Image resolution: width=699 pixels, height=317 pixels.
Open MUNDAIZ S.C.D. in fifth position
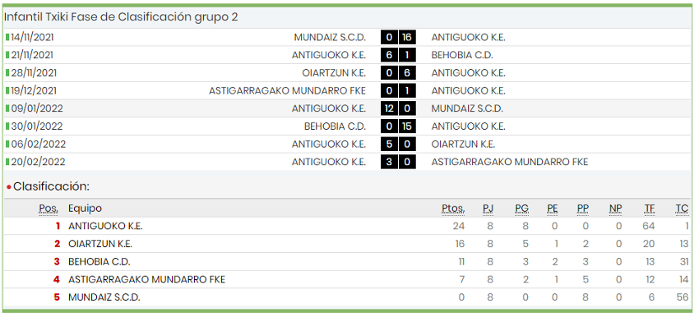(x=104, y=297)
